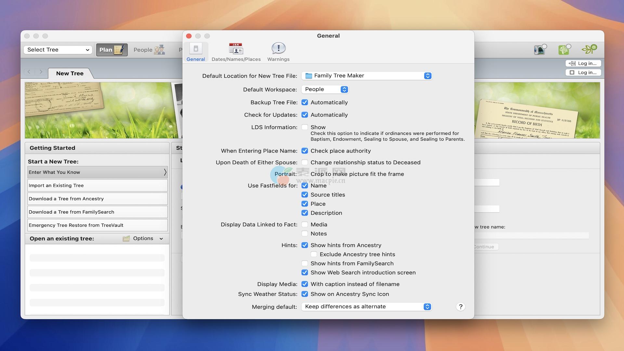Click the media viewer toolbar icon

coord(540,49)
